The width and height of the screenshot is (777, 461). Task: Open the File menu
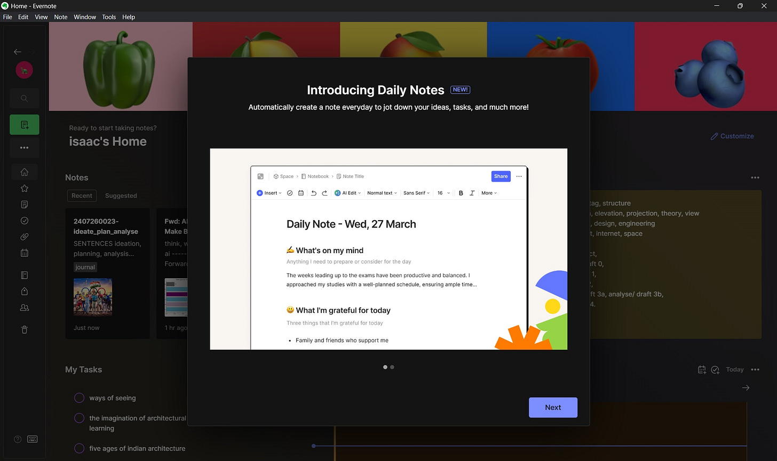coord(7,17)
